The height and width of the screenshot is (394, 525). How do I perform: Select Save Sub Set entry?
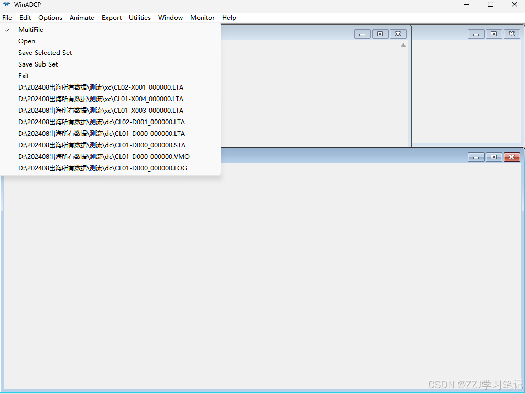click(x=110, y=64)
